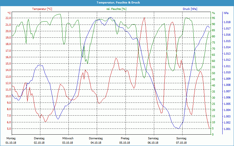
Task: Click the '1.010' pressure axis value
Action: coord(227,72)
